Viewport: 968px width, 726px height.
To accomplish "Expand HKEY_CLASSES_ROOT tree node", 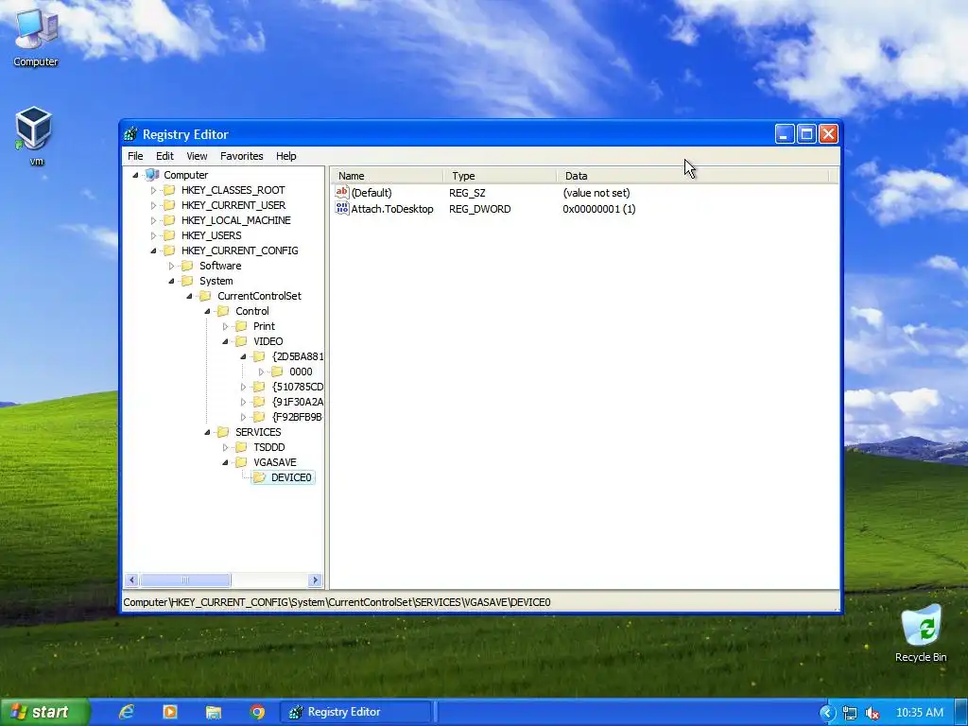I will point(153,190).
